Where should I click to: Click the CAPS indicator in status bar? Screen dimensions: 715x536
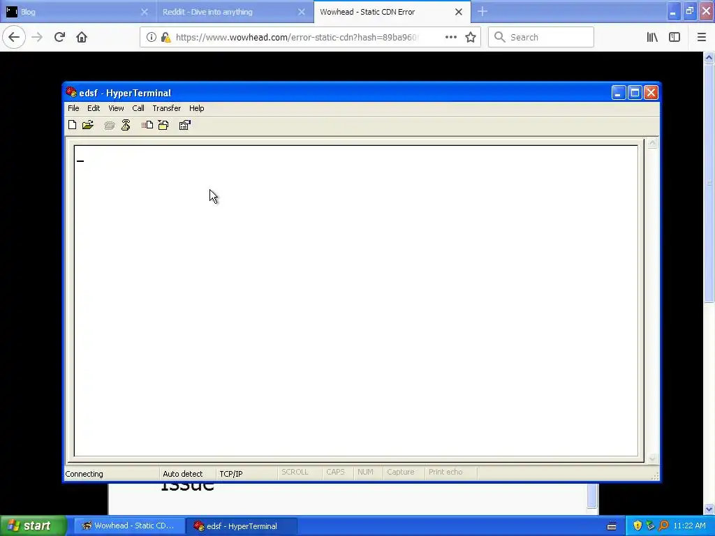[335, 472]
